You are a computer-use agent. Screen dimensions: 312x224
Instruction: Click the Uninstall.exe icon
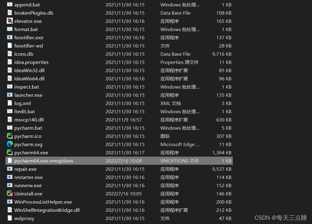[x=10, y=194]
